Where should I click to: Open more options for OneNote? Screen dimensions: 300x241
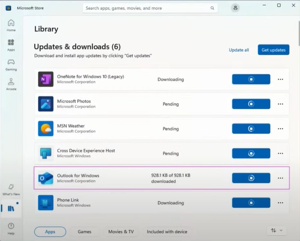coord(280,79)
